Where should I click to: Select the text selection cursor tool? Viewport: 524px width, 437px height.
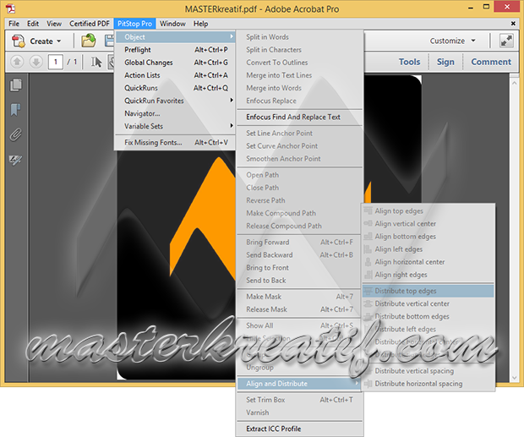(x=96, y=62)
